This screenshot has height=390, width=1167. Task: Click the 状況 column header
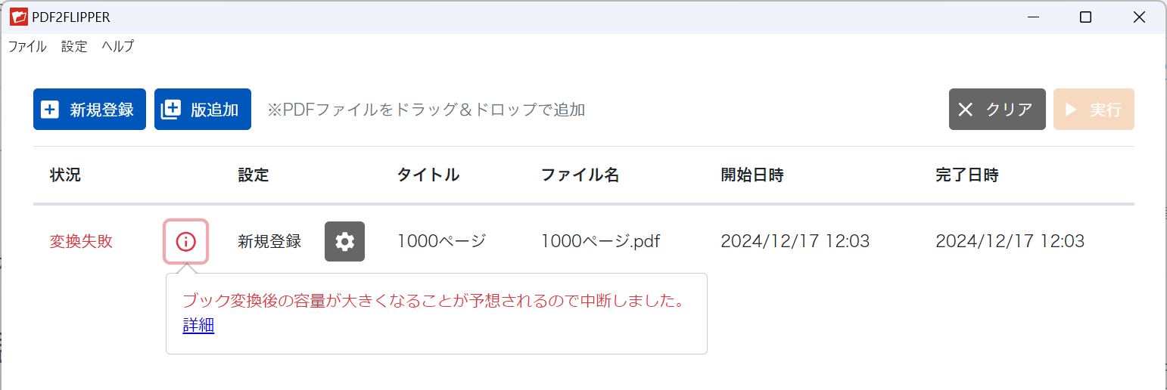[65, 175]
